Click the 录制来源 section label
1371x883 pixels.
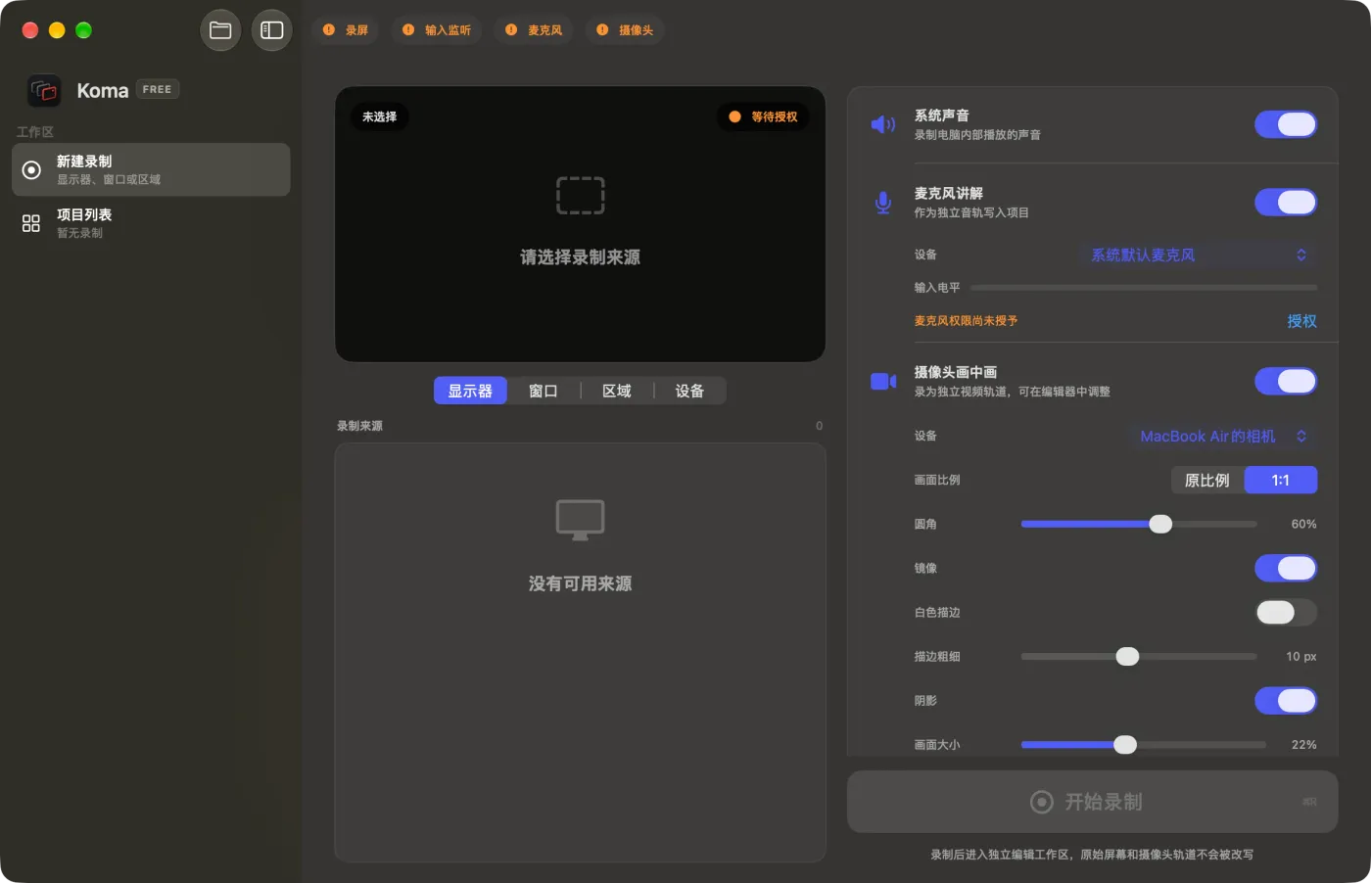click(x=359, y=426)
